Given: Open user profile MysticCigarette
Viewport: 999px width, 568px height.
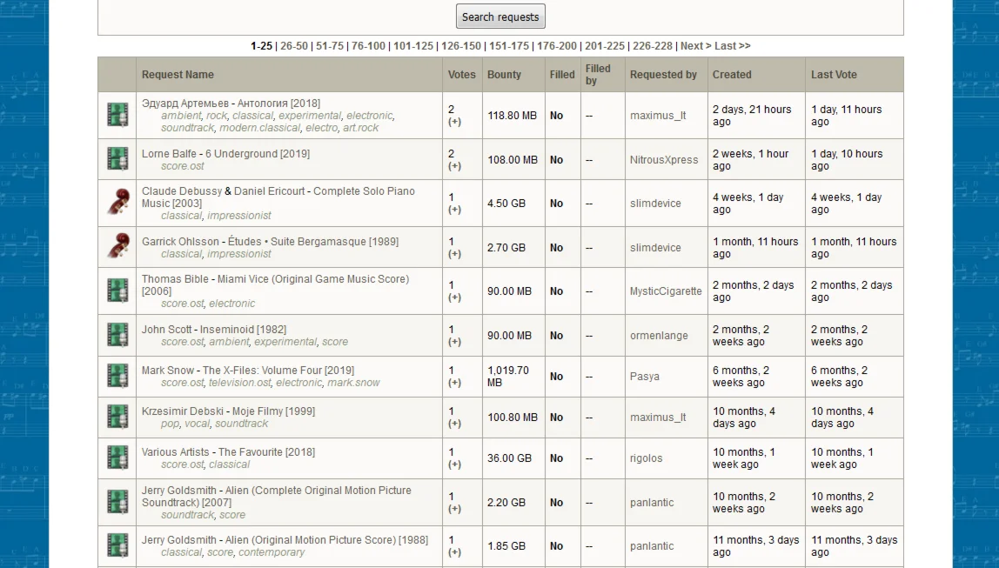Looking at the screenshot, I should 666,291.
